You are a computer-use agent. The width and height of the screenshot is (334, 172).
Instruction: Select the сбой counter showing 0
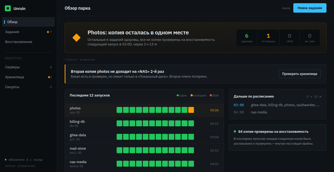[x=290, y=38]
